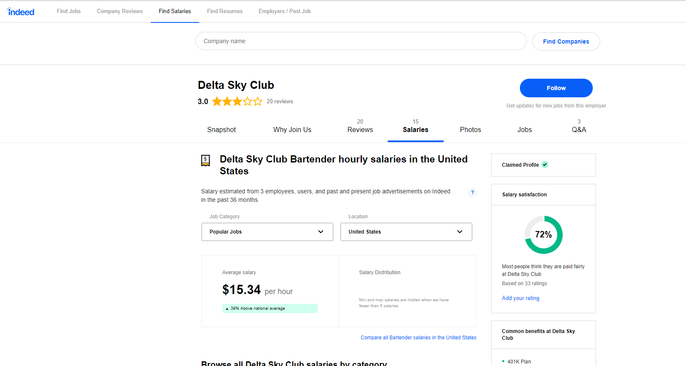Open the United States location dropdown

point(406,232)
